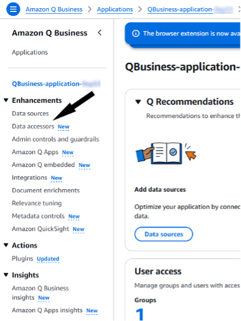Collapse the Enhancements section
241x321 pixels.
(6, 100)
